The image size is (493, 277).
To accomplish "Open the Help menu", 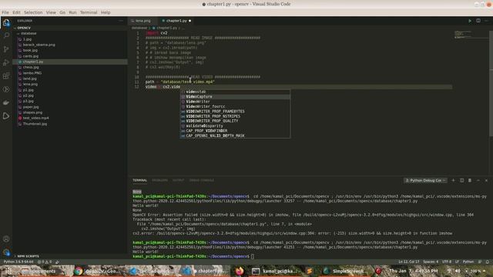I will (x=106, y=12).
